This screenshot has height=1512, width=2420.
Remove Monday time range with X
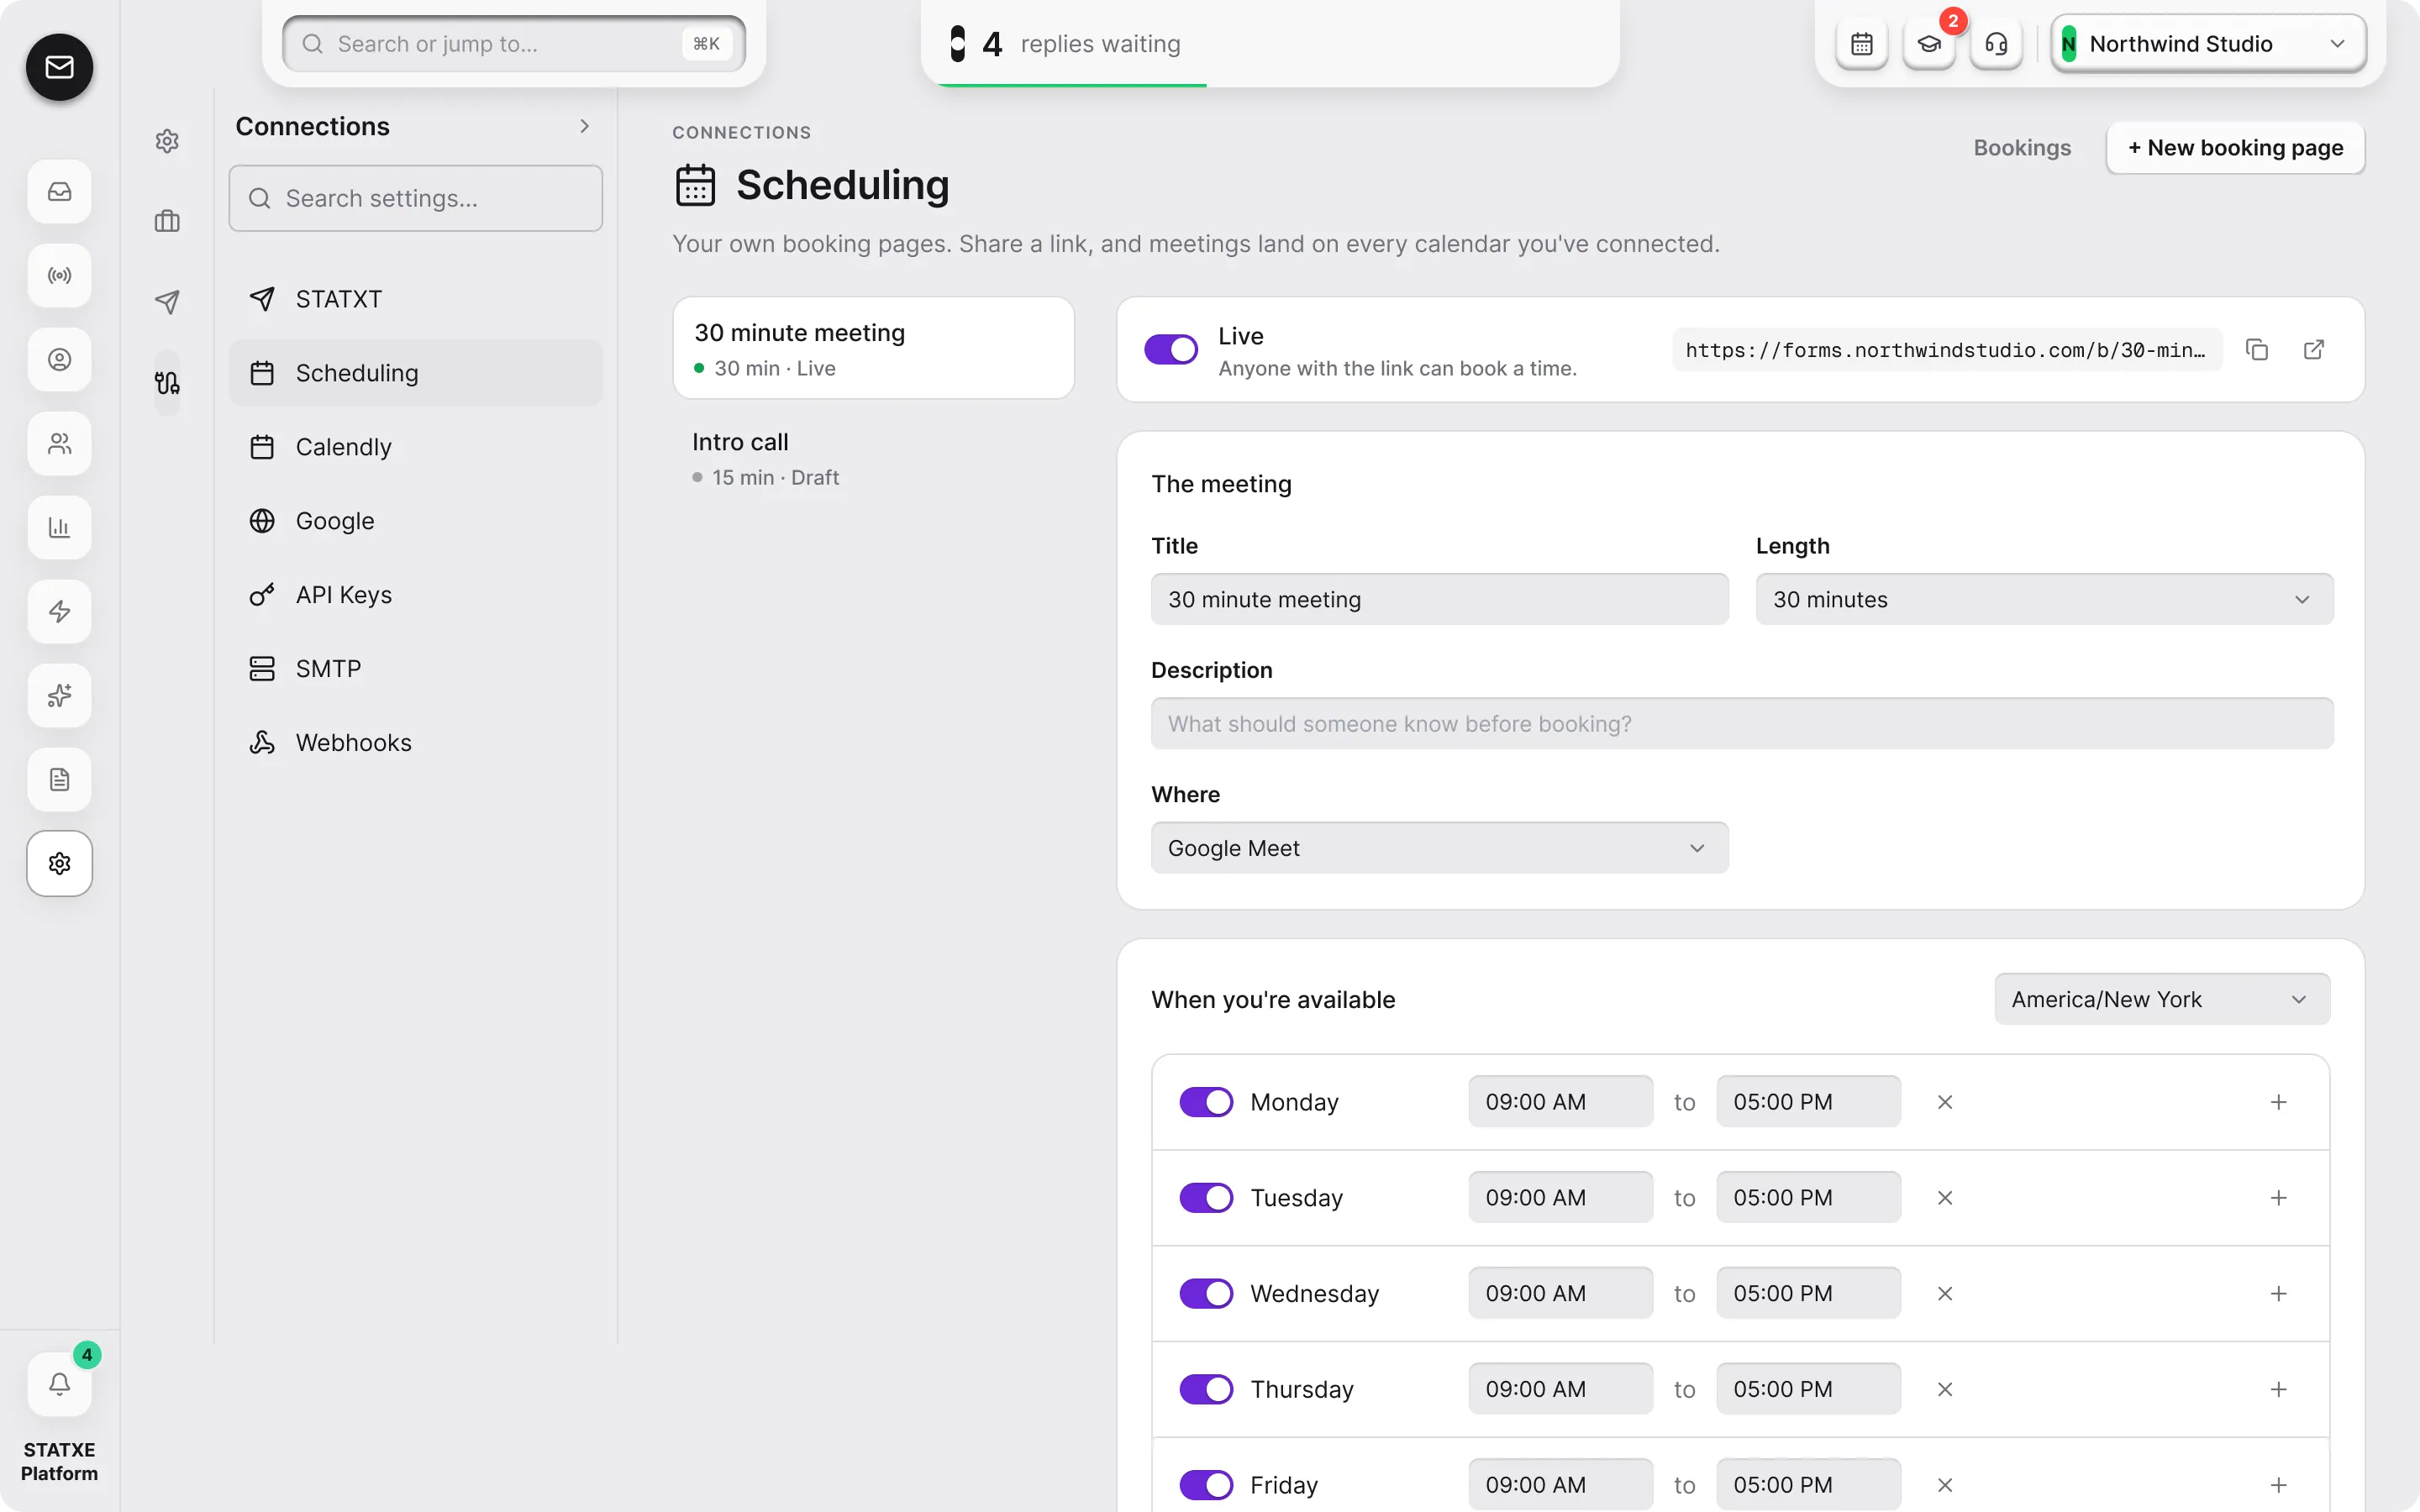point(1945,1102)
